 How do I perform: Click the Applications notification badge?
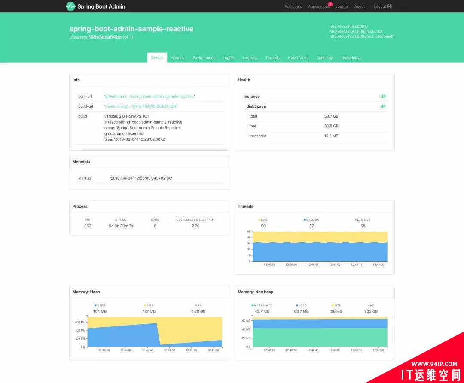330,4
